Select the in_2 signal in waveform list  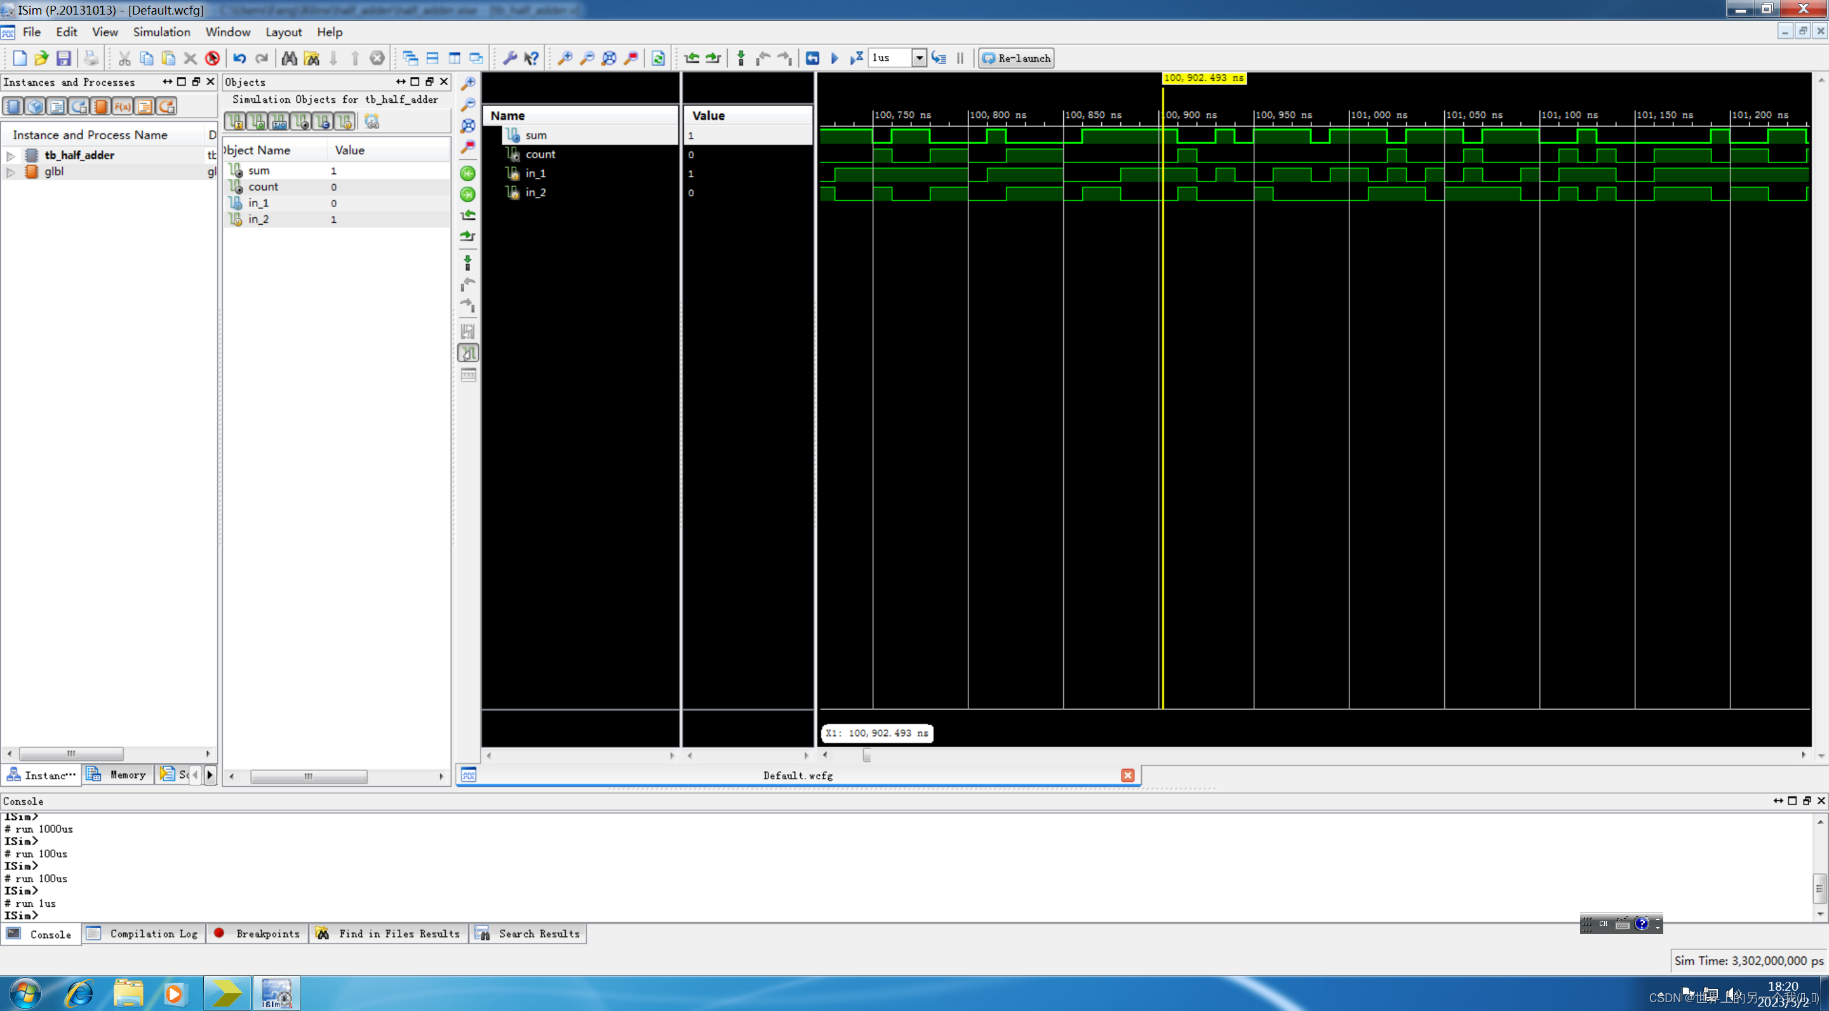click(535, 192)
